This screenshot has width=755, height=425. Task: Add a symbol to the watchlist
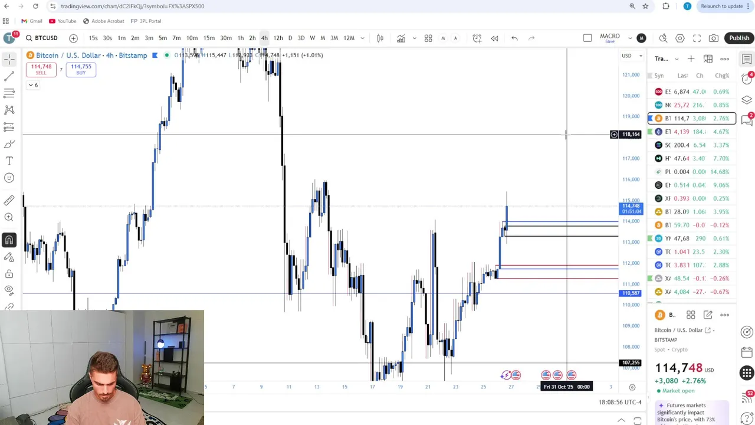[x=691, y=59]
